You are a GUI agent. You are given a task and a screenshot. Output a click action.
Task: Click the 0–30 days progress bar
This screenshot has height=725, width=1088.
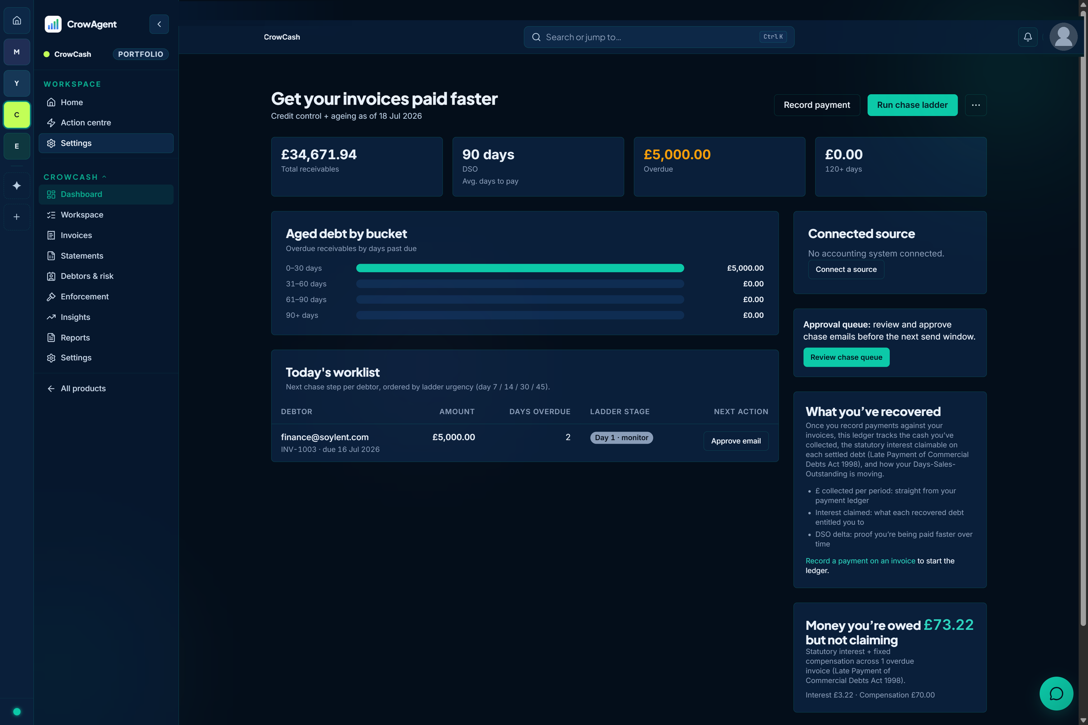tap(520, 268)
